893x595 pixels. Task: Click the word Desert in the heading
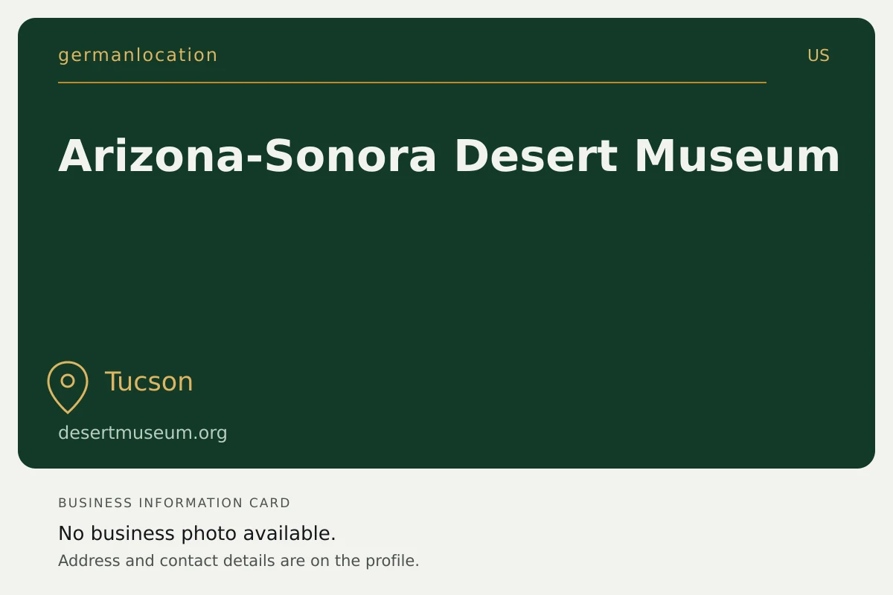[536, 155]
